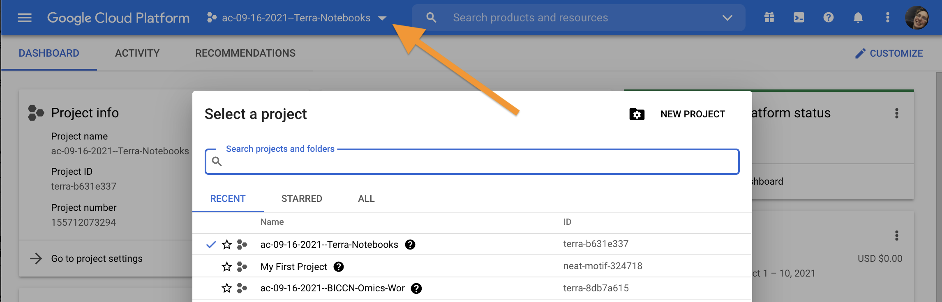Open the top bar three-dot settings menu
This screenshot has width=942, height=302.
[887, 18]
